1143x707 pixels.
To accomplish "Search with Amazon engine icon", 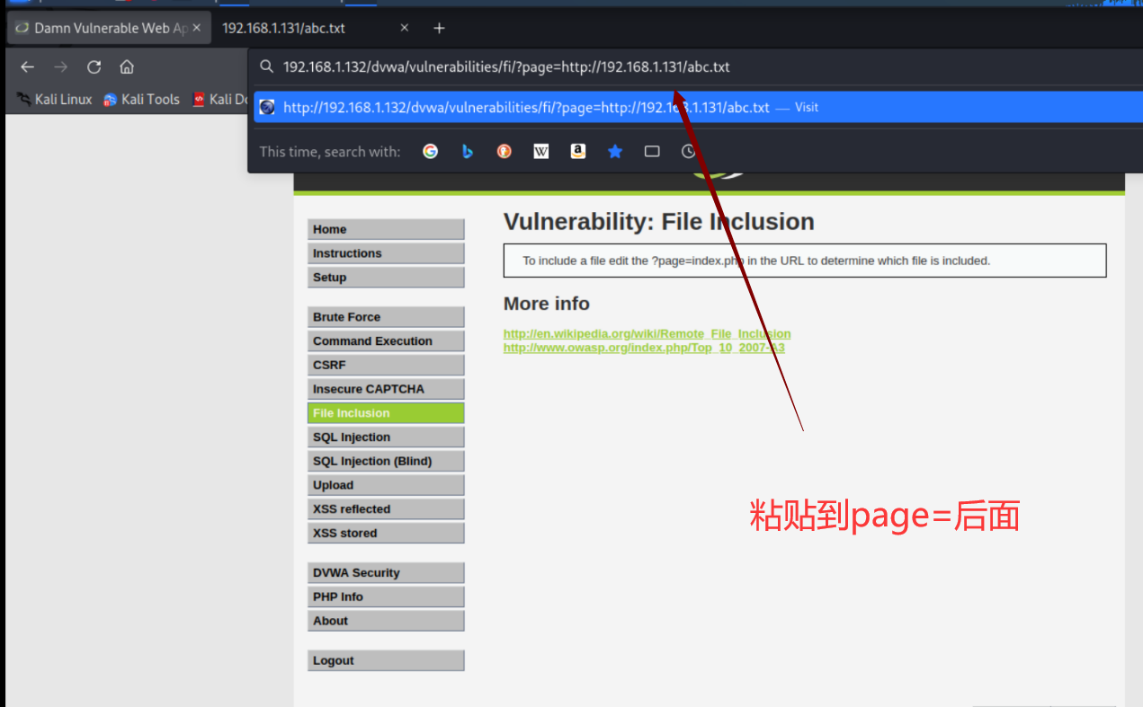I will pyautogui.click(x=578, y=151).
